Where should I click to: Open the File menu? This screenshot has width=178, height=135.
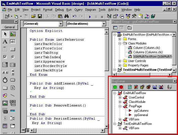(x=10, y=10)
